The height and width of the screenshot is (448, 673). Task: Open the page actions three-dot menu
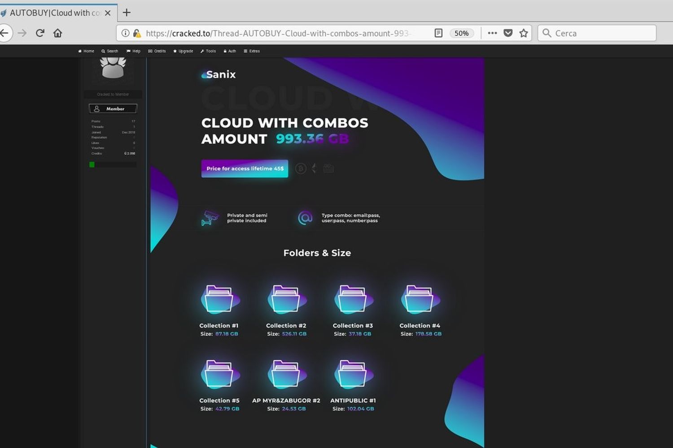click(x=492, y=33)
